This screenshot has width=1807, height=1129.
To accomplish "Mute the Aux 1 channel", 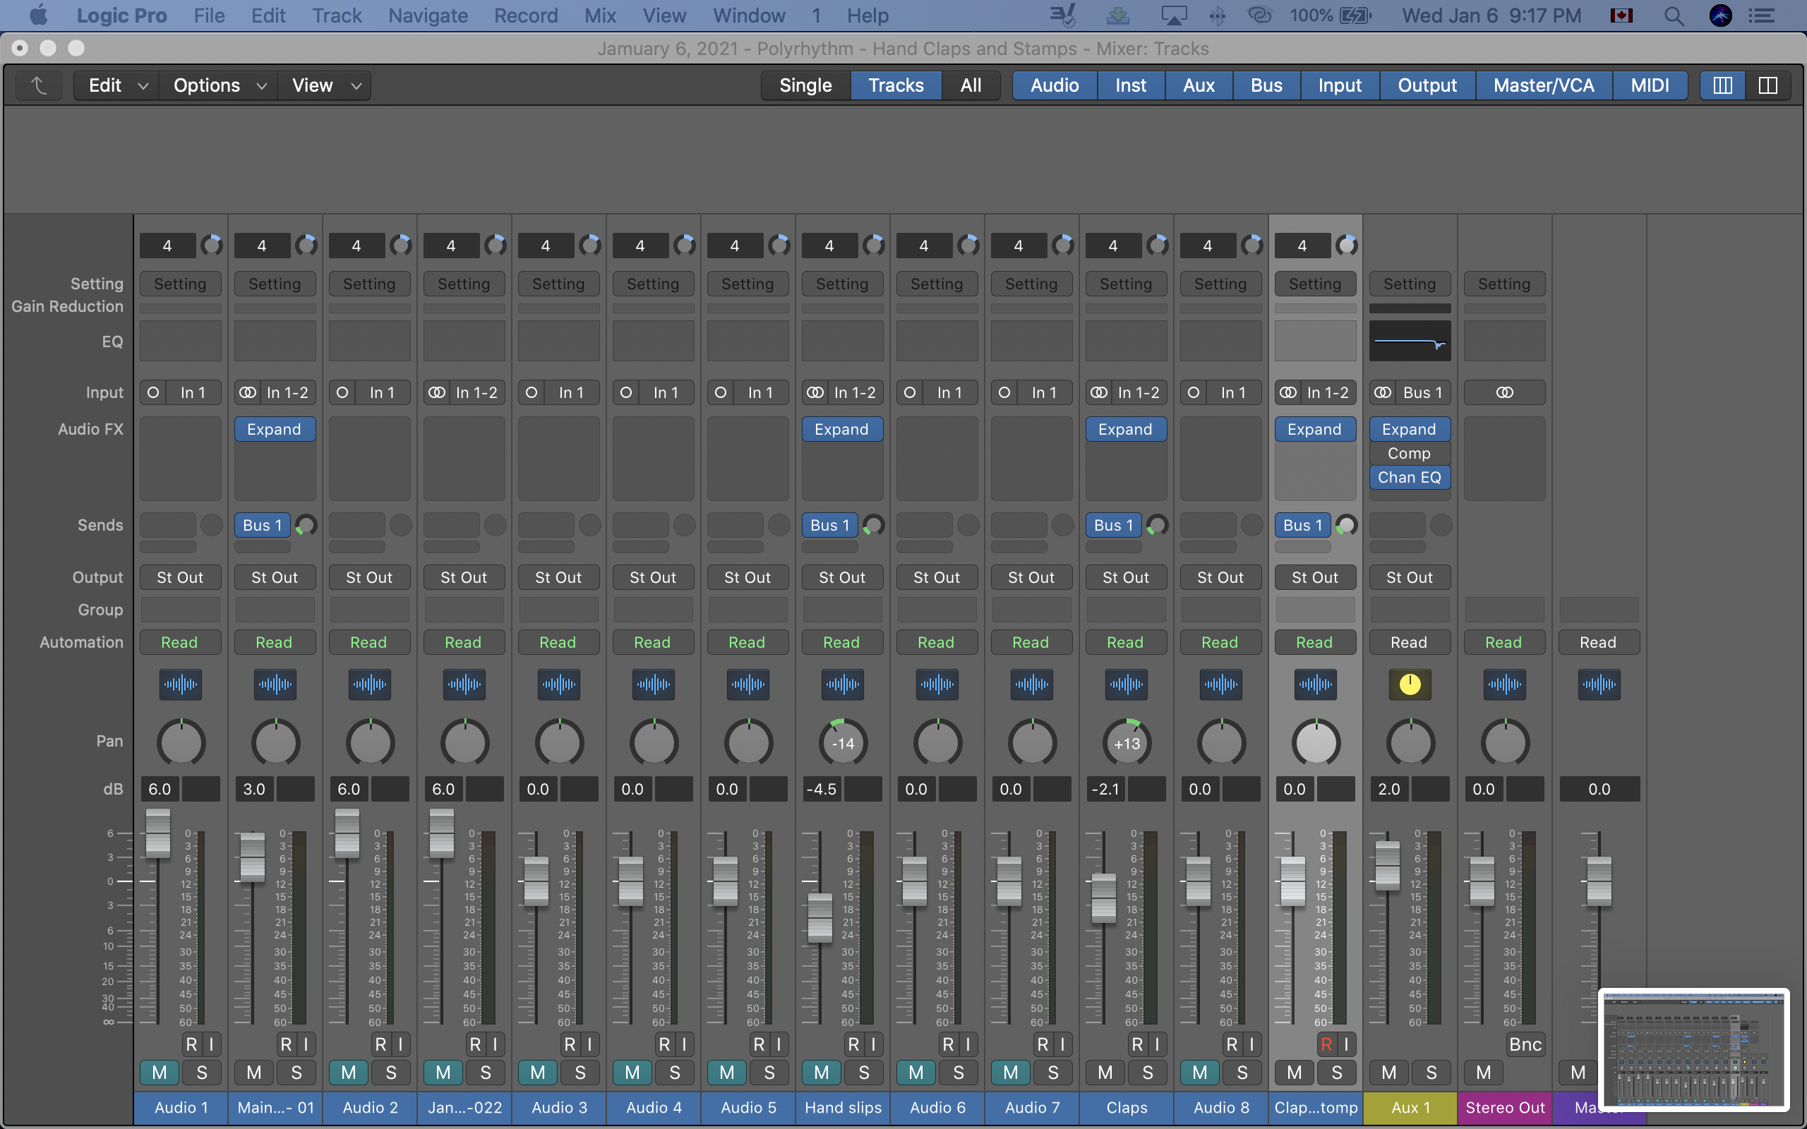I will coord(1389,1073).
